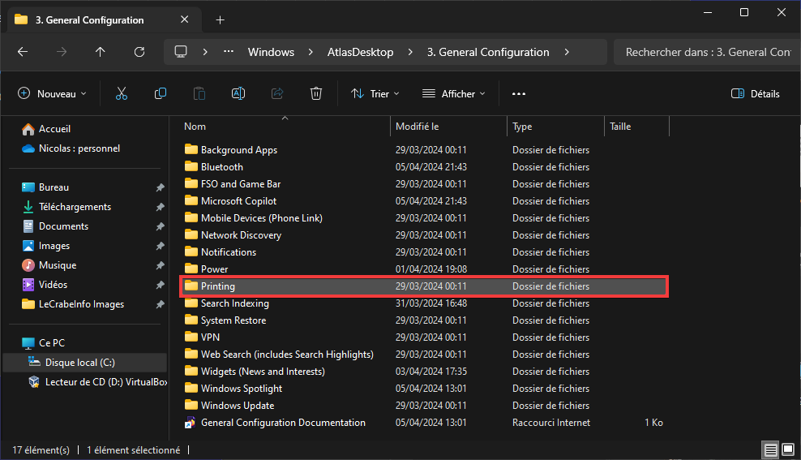Click the search box Rechercher dans

tap(706, 52)
